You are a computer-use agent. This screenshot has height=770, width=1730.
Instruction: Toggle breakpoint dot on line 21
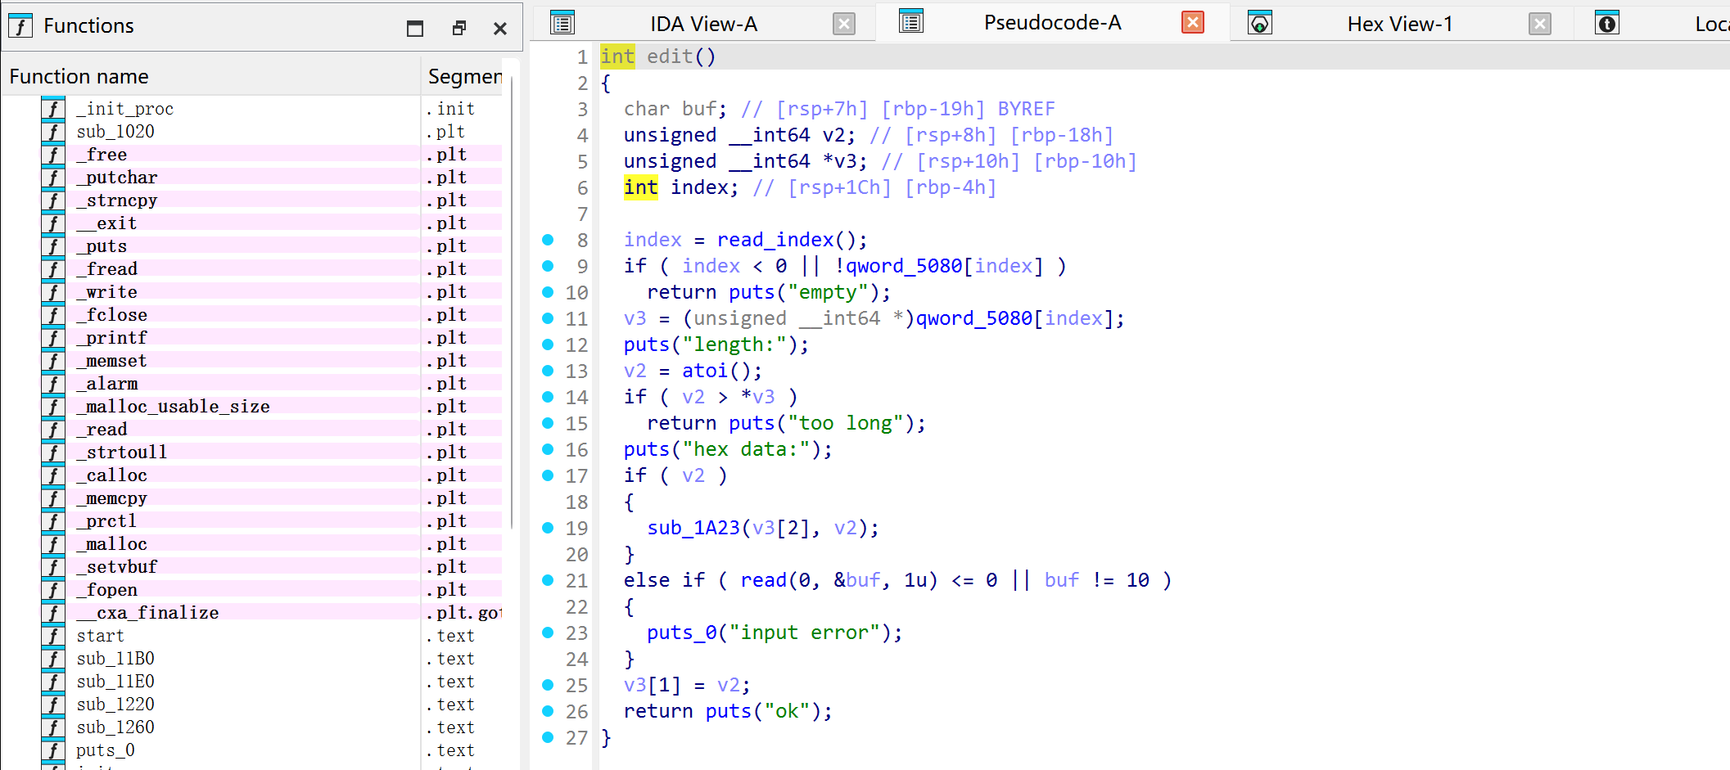548,580
